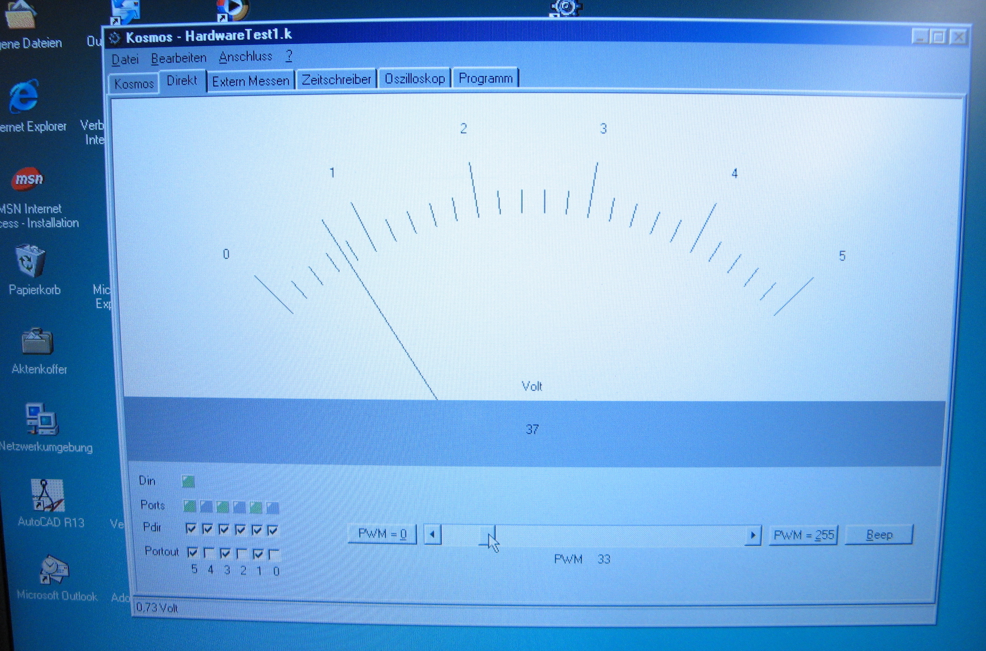Open the Datei menu

(x=125, y=59)
